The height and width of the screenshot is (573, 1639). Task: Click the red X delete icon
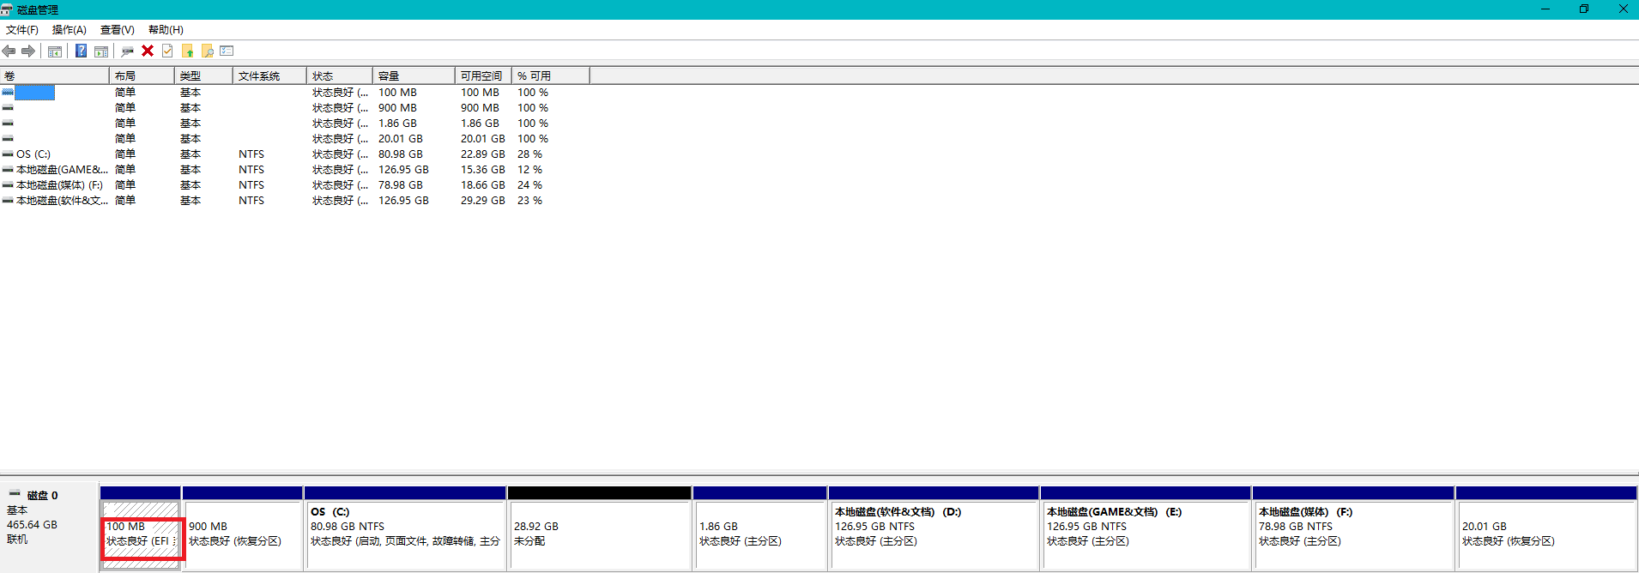click(x=148, y=51)
